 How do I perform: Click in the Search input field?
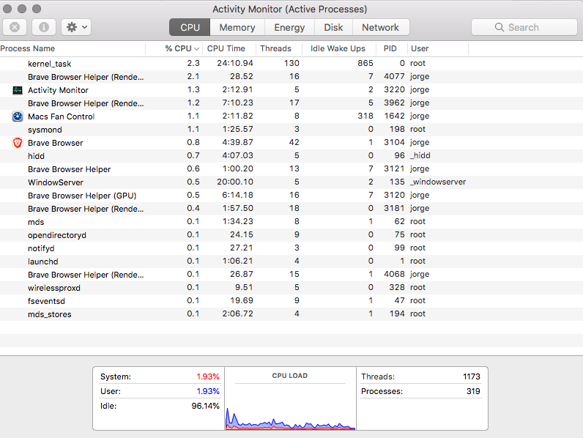524,27
